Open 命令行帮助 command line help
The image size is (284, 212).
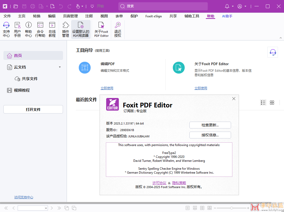40,25
